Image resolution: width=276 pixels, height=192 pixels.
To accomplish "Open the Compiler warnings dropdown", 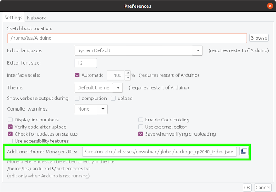I will tap(91, 109).
